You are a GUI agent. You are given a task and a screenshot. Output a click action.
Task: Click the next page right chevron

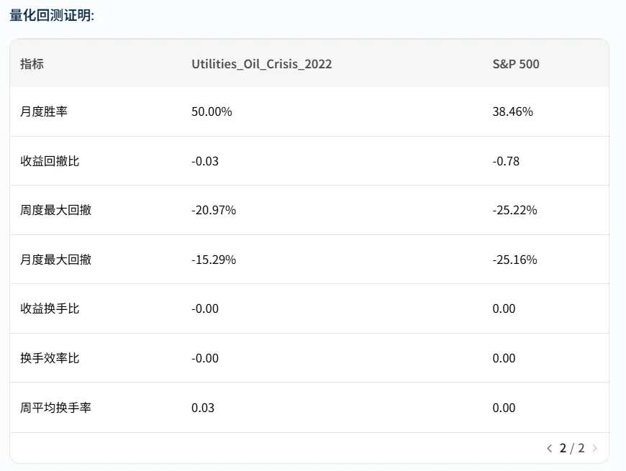tap(594, 449)
